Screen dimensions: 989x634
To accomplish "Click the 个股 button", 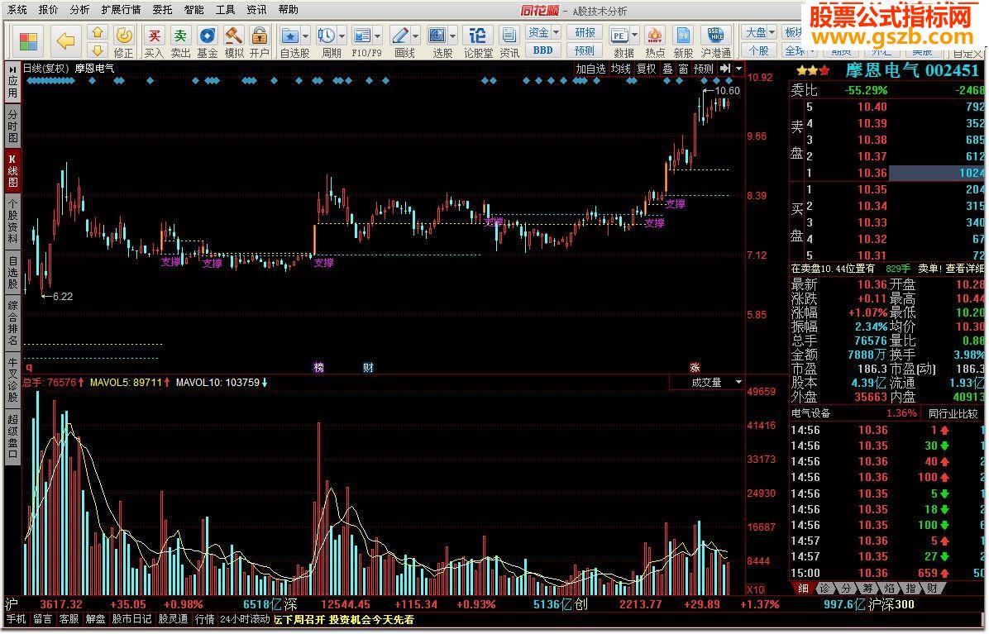I will [759, 50].
